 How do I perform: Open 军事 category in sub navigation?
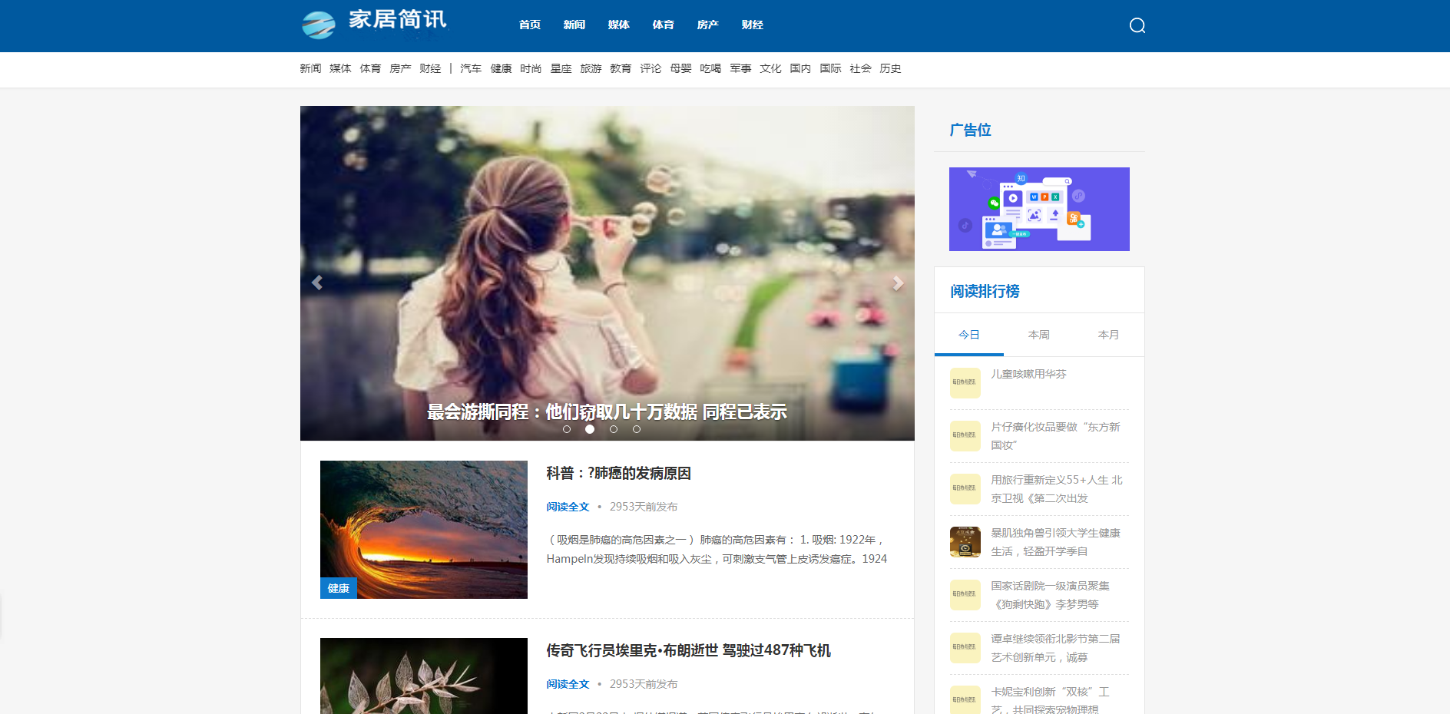[x=740, y=68]
